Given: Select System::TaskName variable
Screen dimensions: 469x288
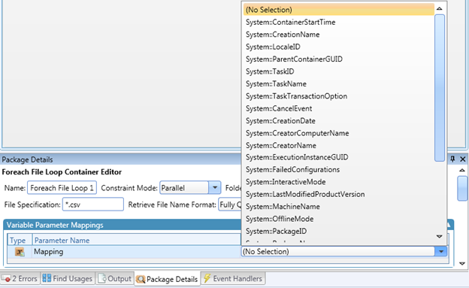Looking at the screenshot, I should (338, 83).
